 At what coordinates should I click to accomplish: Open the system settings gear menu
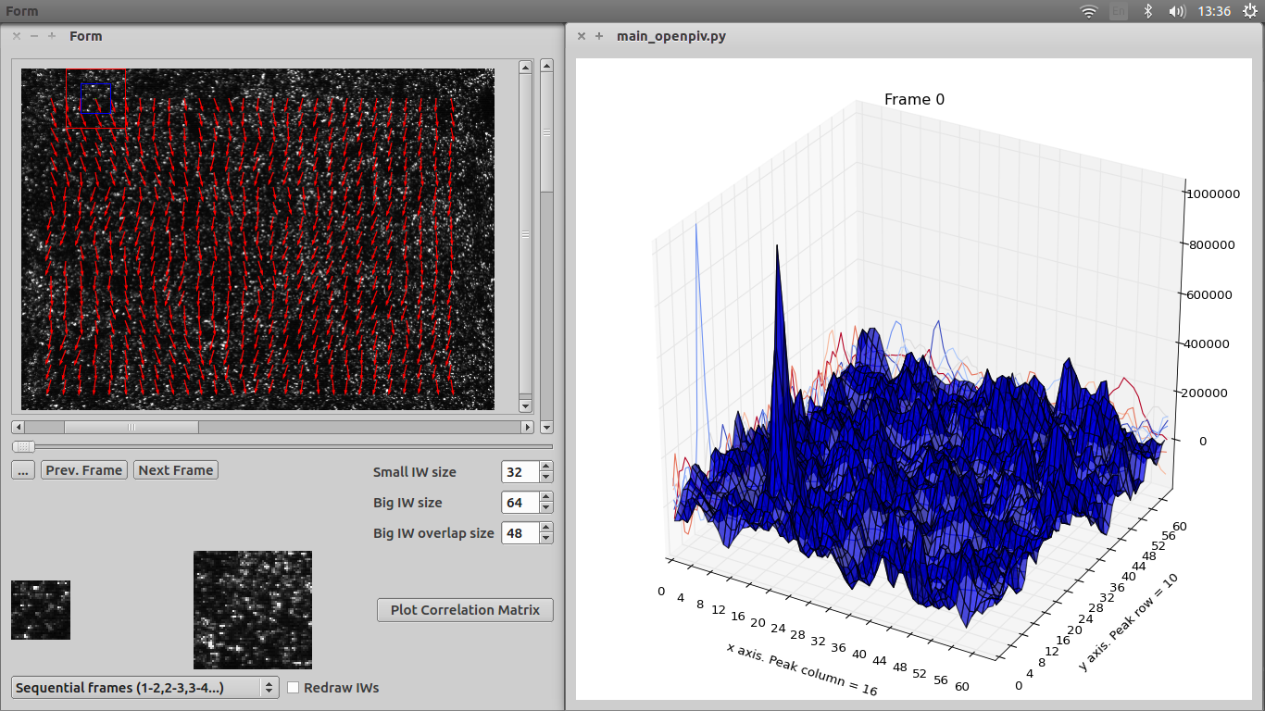(x=1249, y=11)
